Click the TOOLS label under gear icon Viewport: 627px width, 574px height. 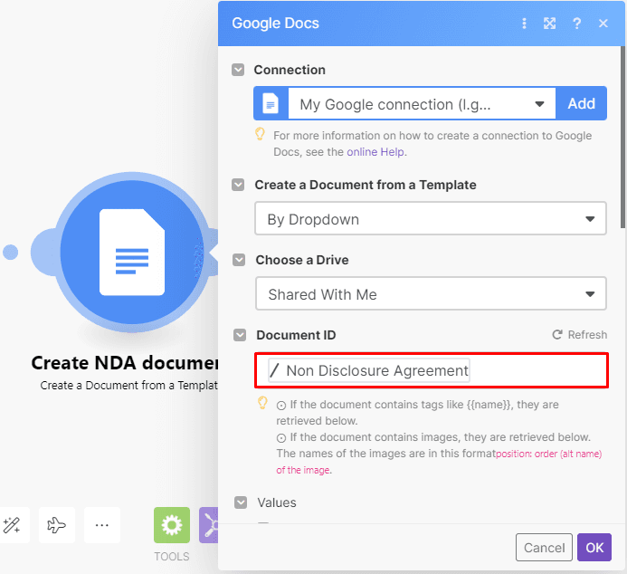click(x=172, y=557)
